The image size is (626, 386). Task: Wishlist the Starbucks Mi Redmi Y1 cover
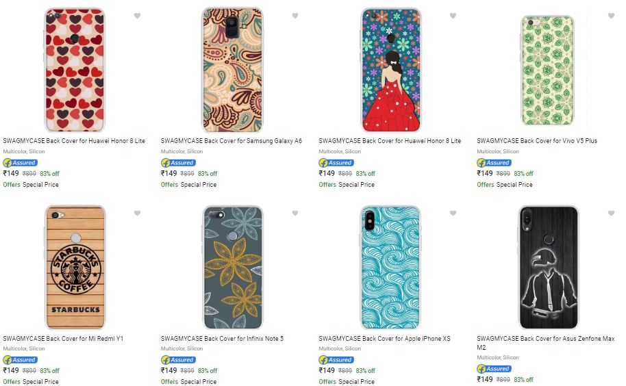tap(137, 214)
